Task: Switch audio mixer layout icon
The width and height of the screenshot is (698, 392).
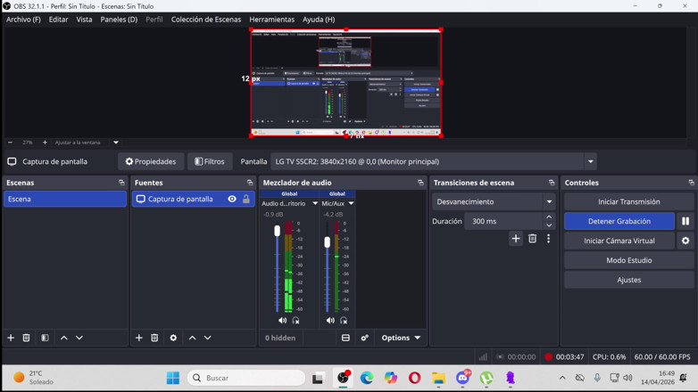Action: coord(345,338)
